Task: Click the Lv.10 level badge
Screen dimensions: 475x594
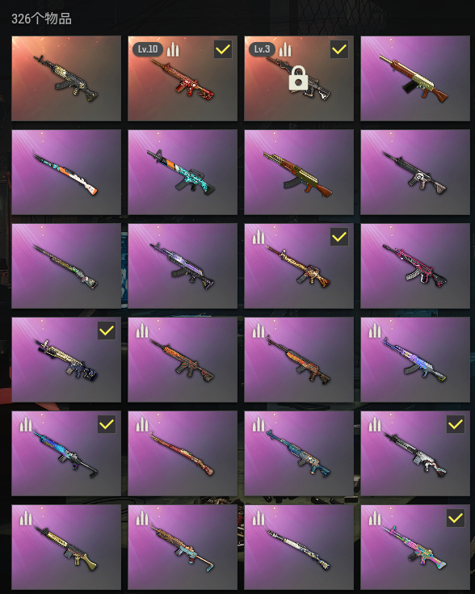Action: tap(148, 49)
